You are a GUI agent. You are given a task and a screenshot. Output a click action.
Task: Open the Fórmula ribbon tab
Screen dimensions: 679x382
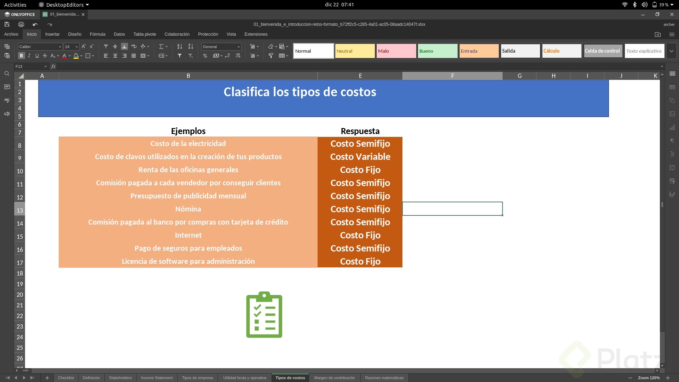pyautogui.click(x=97, y=34)
